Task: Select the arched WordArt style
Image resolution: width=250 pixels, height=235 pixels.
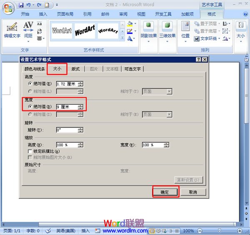Action: (x=108, y=31)
